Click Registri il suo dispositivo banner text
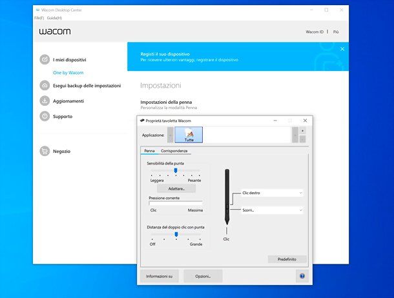This screenshot has height=298, width=394. 165,54
